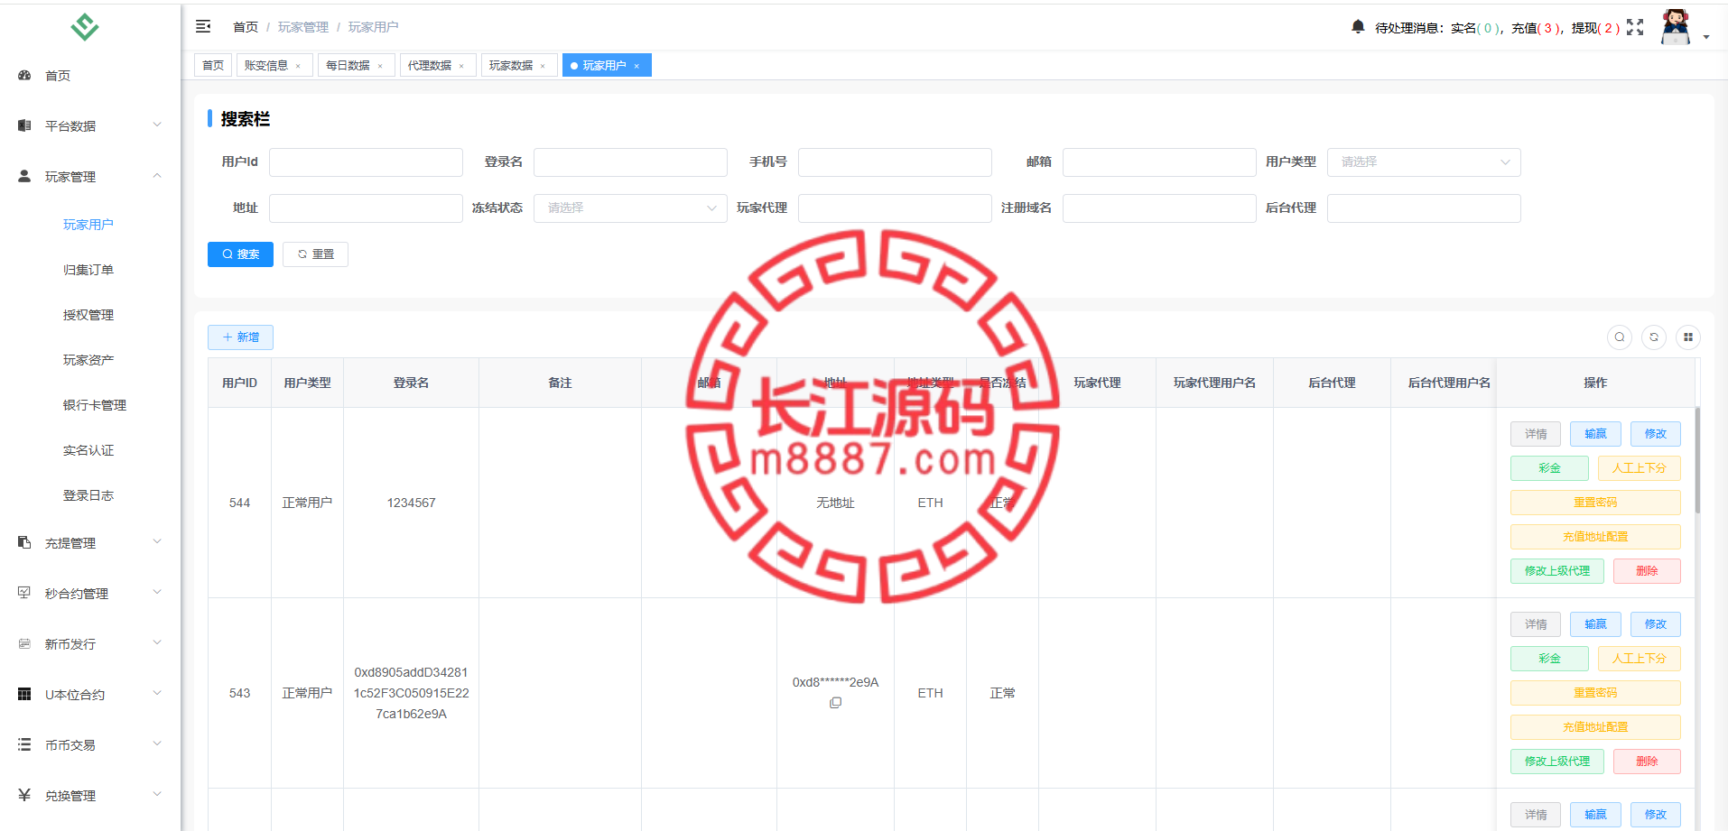1728x831 pixels.
Task: Toggle sidebar collapse hamburger icon
Action: click(203, 27)
